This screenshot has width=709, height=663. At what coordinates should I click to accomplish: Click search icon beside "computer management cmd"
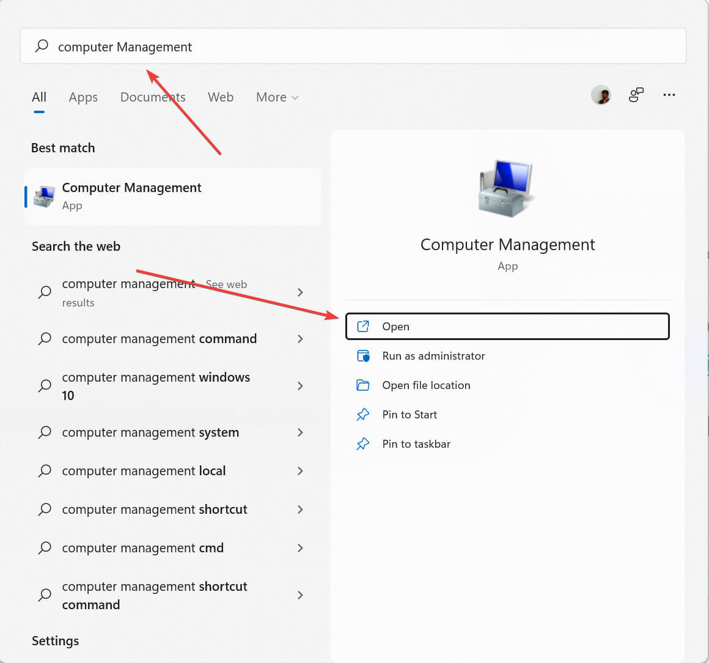pyautogui.click(x=44, y=547)
